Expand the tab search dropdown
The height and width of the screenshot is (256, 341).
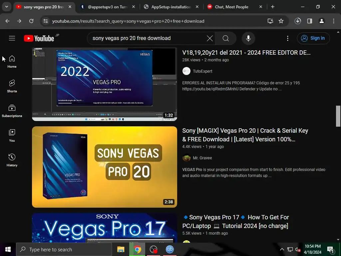tap(7, 7)
